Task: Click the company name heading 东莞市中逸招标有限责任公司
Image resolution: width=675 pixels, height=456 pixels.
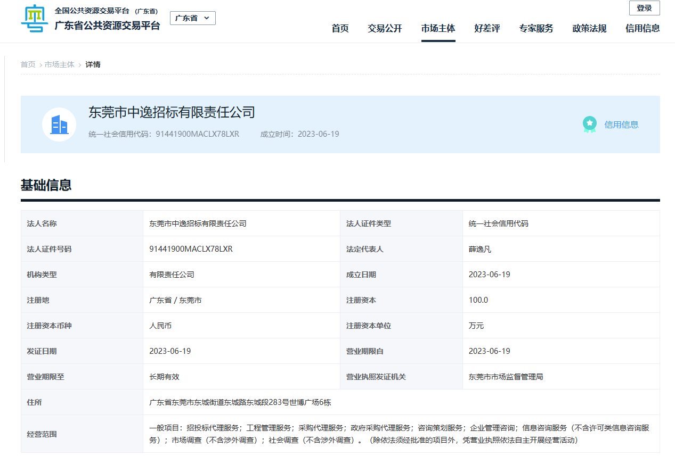Action: tap(172, 112)
